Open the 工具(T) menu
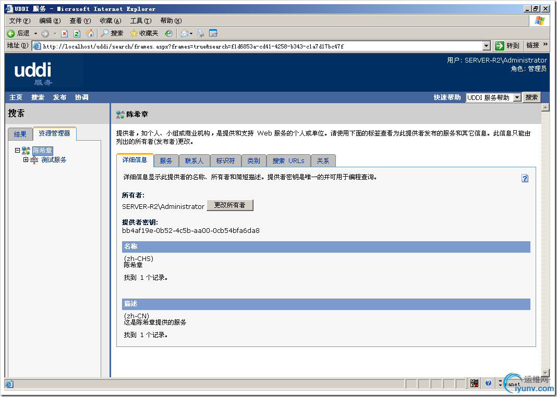Screen dimensions: 557x397 pyautogui.click(x=141, y=21)
